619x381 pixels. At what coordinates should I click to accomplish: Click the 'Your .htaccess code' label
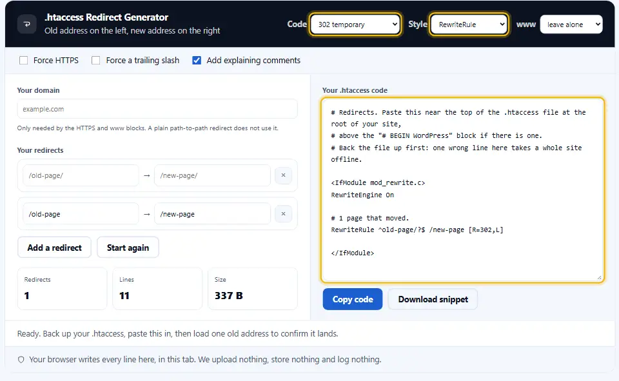pos(355,90)
